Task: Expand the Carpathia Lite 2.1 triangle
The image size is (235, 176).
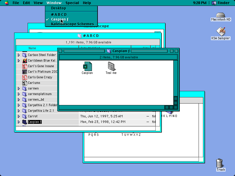Action: 19,111
